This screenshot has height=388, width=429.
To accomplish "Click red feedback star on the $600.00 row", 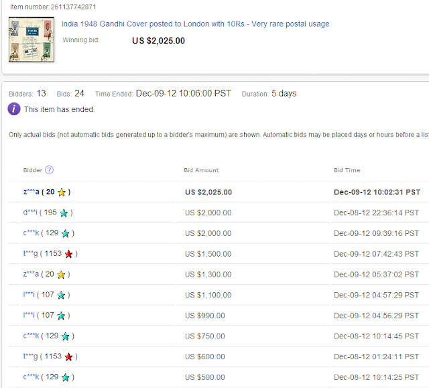I will 68,357.
